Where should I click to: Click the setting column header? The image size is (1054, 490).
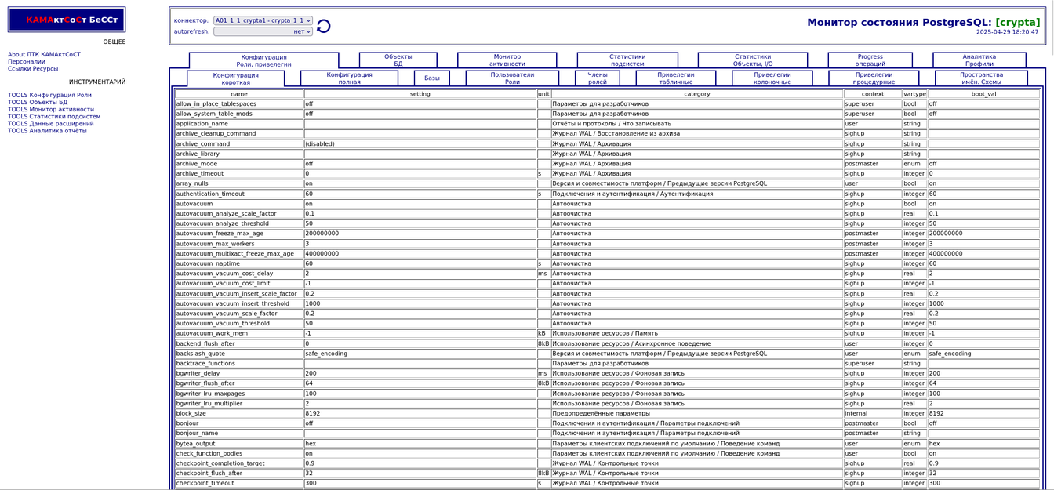(x=420, y=94)
